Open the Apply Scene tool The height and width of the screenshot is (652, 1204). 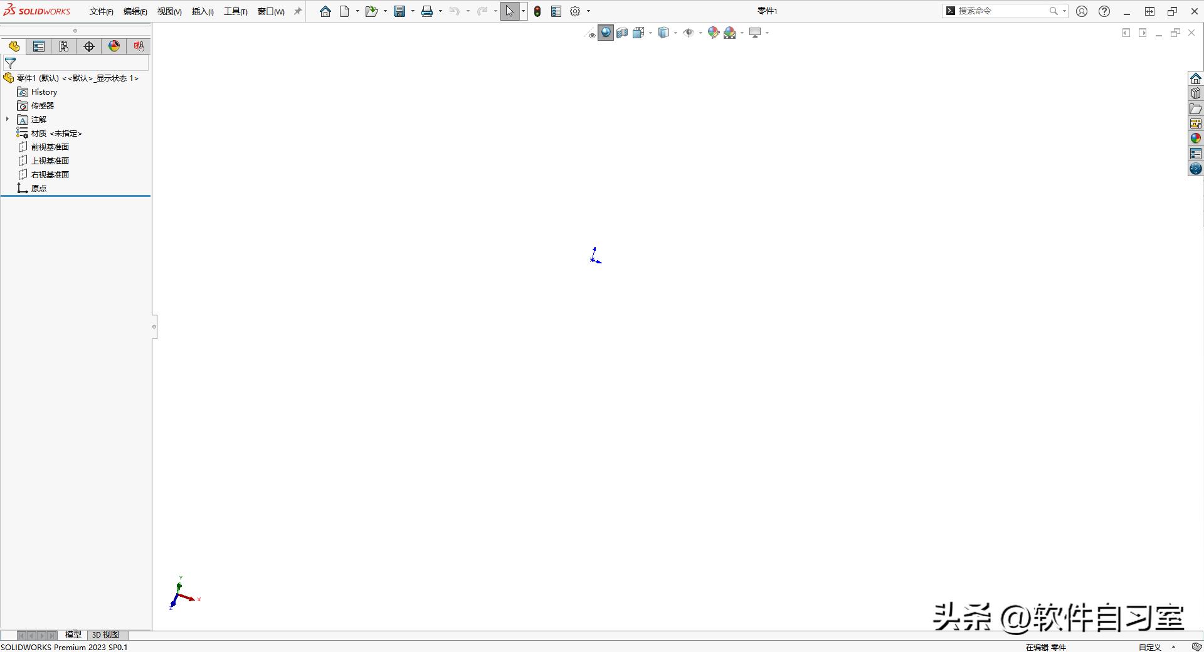[730, 33]
